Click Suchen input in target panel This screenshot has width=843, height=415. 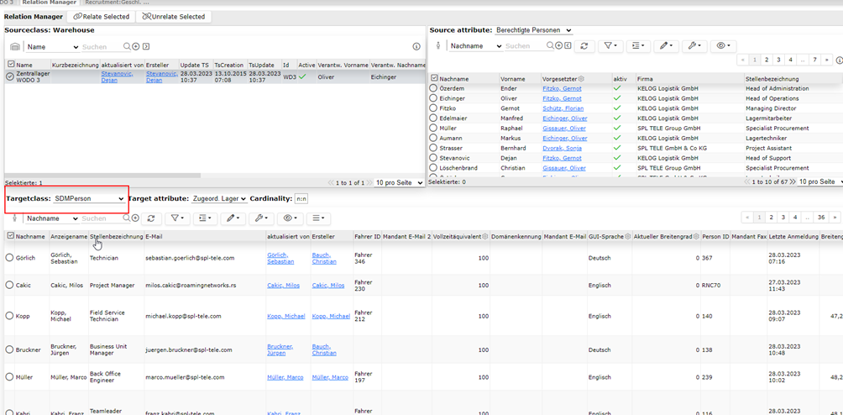(102, 218)
